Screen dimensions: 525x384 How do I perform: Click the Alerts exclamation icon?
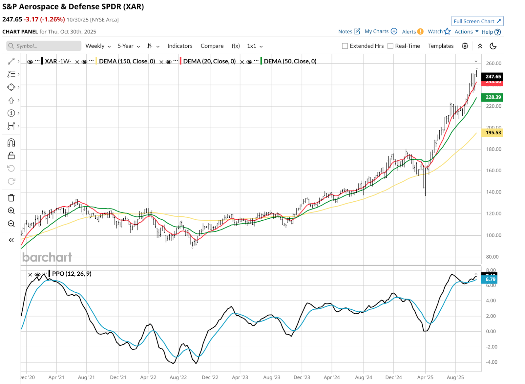(420, 32)
